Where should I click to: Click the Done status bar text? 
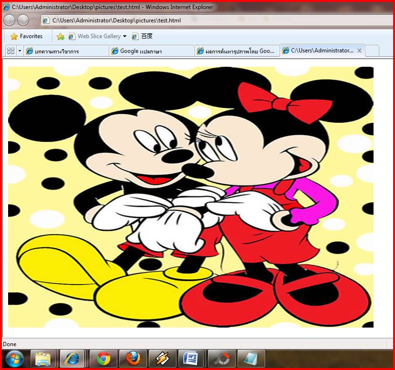[x=10, y=344]
